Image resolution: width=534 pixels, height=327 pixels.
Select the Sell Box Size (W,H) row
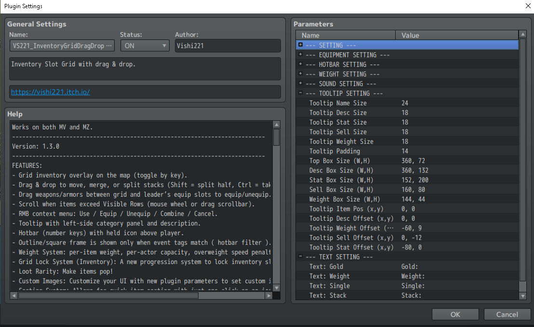coord(407,189)
